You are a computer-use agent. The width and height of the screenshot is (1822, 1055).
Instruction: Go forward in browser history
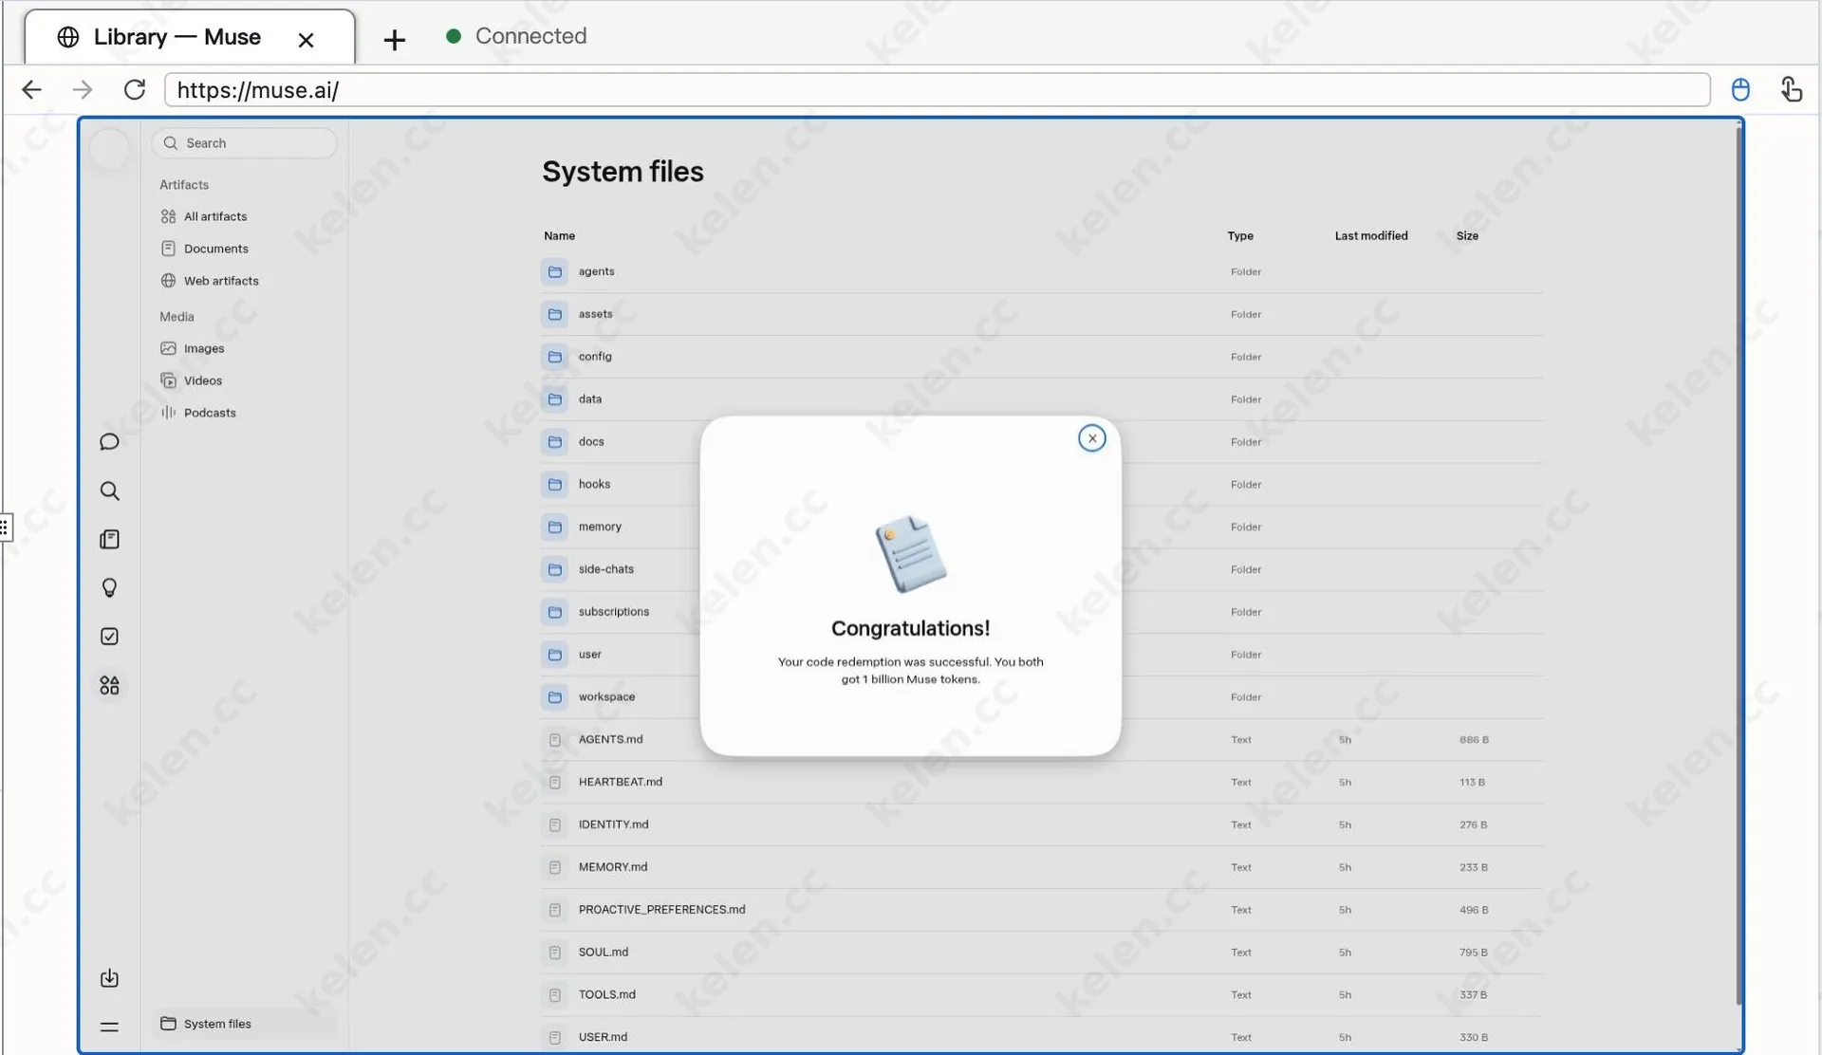coord(84,90)
